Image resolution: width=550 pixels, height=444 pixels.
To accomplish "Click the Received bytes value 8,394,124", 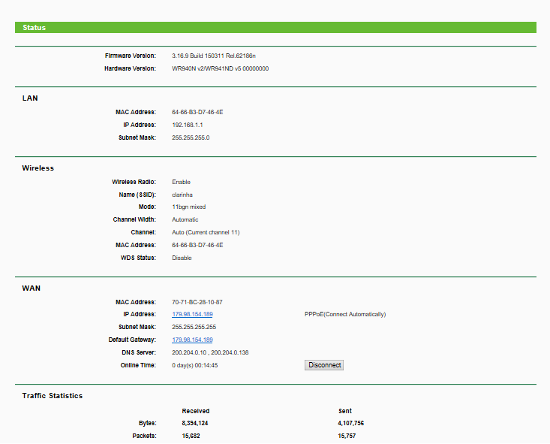I will [194, 423].
